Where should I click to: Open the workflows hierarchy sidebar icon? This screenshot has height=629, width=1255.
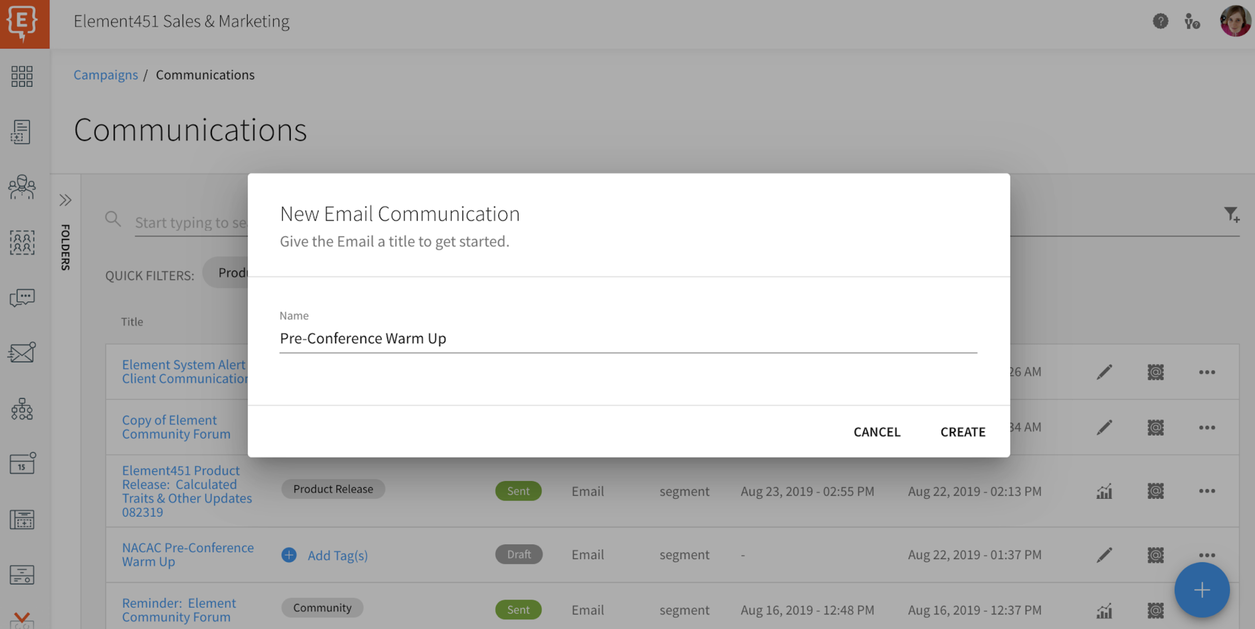(22, 409)
